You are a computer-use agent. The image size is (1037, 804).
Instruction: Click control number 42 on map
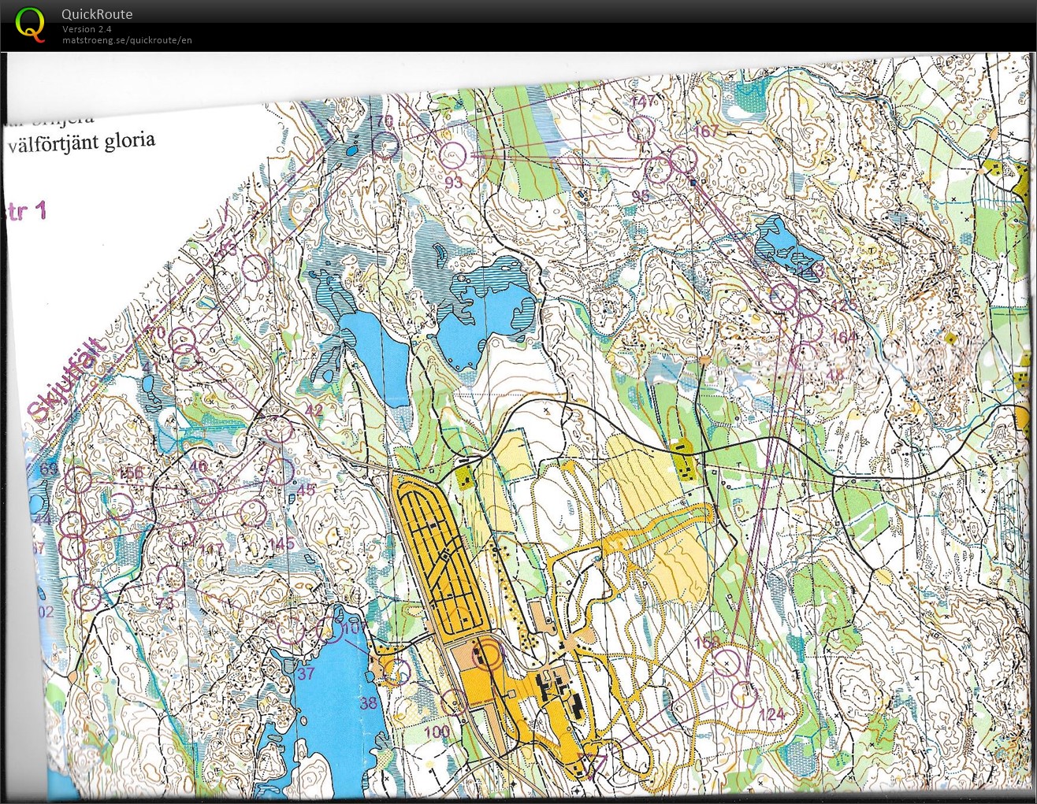pos(314,410)
